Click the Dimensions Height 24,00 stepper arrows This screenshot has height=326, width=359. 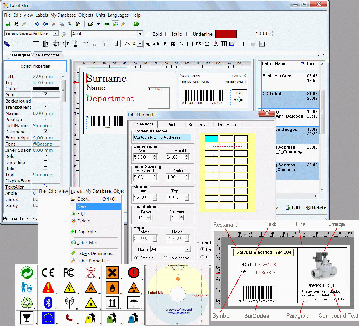pyautogui.click(x=187, y=157)
